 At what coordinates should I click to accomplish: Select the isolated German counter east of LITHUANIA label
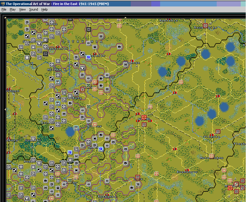click(x=119, y=47)
